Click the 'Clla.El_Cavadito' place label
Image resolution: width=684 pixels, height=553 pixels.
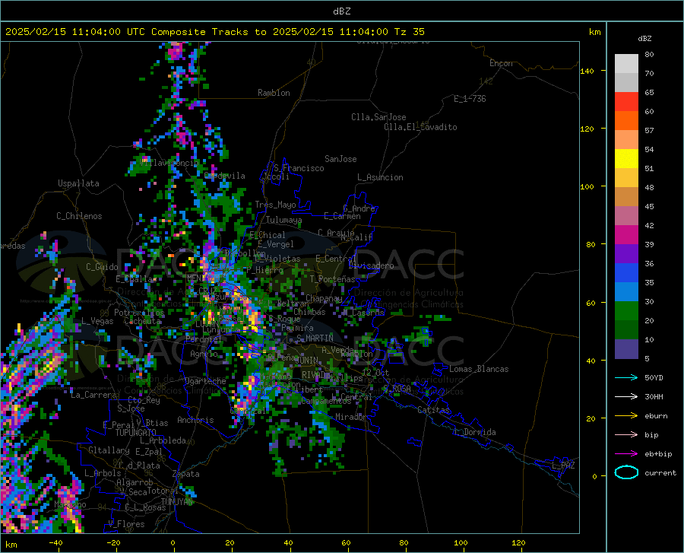point(420,127)
